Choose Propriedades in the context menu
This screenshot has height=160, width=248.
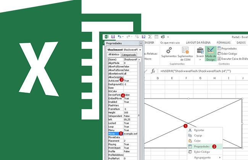pos(205,146)
